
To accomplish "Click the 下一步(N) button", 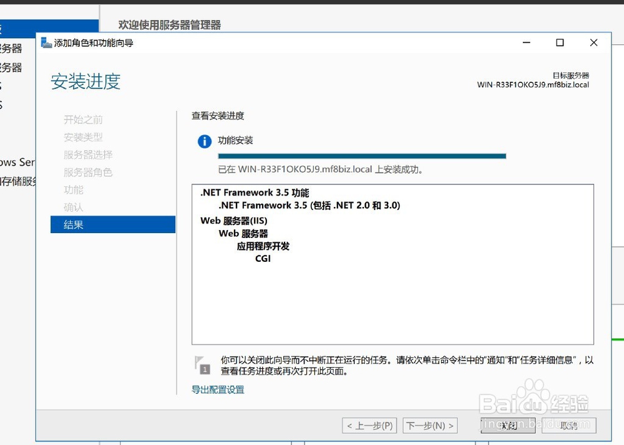I will (430, 425).
